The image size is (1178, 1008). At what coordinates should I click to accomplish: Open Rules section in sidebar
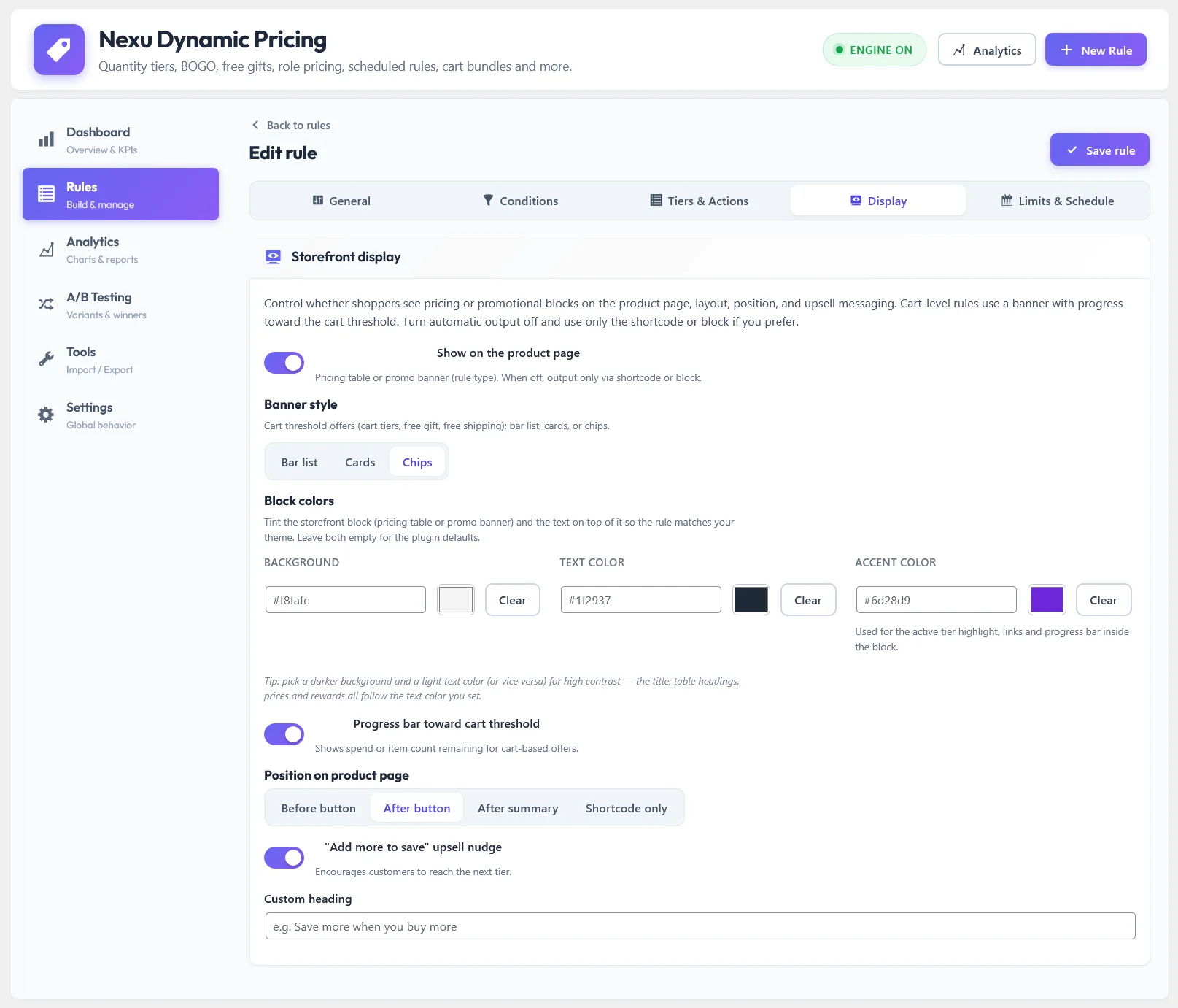[120, 194]
